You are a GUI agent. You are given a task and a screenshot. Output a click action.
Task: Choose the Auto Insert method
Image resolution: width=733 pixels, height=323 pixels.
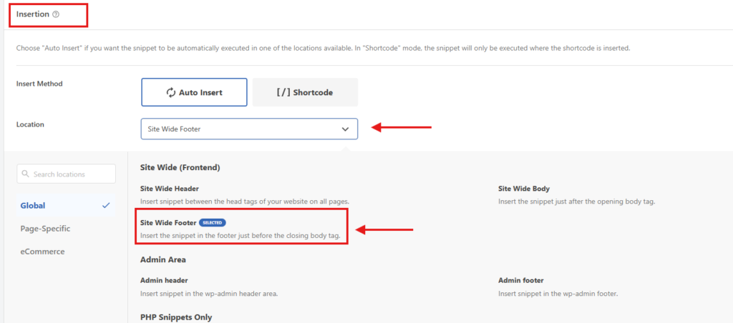pos(194,92)
